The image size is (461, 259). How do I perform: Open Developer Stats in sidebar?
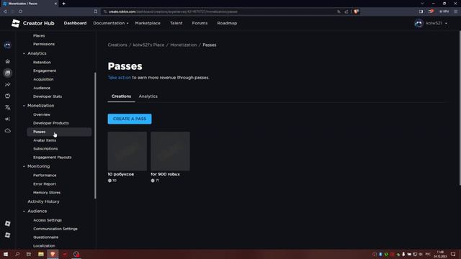pos(48,96)
